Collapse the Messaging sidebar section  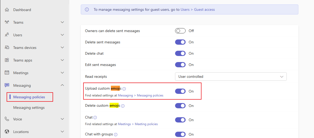click(62, 85)
